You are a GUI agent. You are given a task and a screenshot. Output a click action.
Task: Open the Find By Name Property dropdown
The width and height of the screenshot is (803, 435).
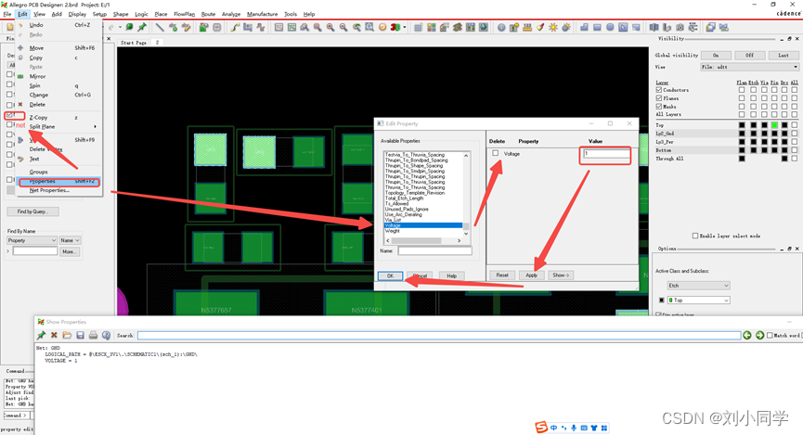(32, 240)
